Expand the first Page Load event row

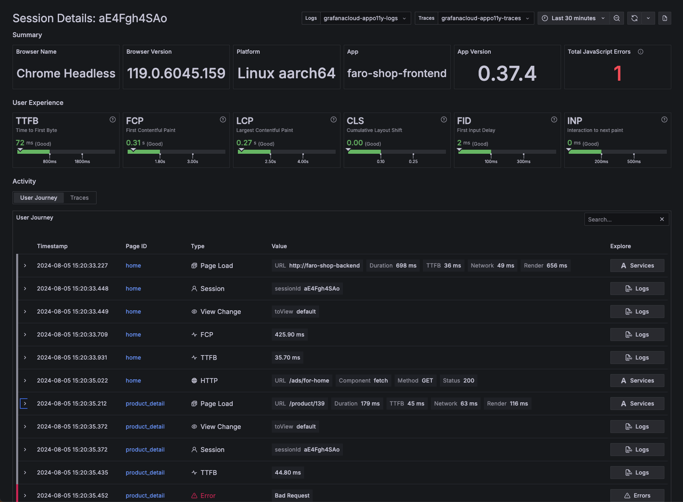point(25,266)
